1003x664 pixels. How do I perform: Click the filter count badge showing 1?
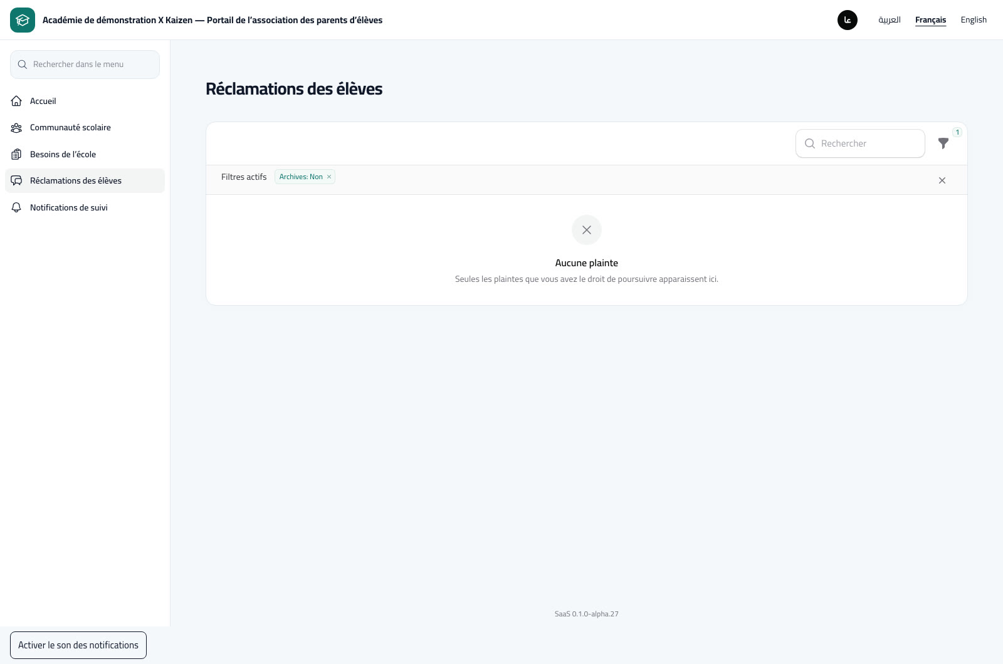pos(957,132)
